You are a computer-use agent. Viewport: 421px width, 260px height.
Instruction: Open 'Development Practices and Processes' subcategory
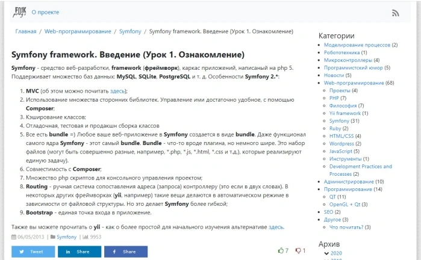[361, 170]
